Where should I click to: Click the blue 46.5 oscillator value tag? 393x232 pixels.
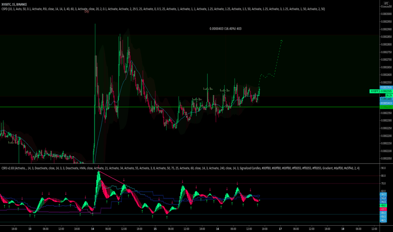(x=383, y=221)
